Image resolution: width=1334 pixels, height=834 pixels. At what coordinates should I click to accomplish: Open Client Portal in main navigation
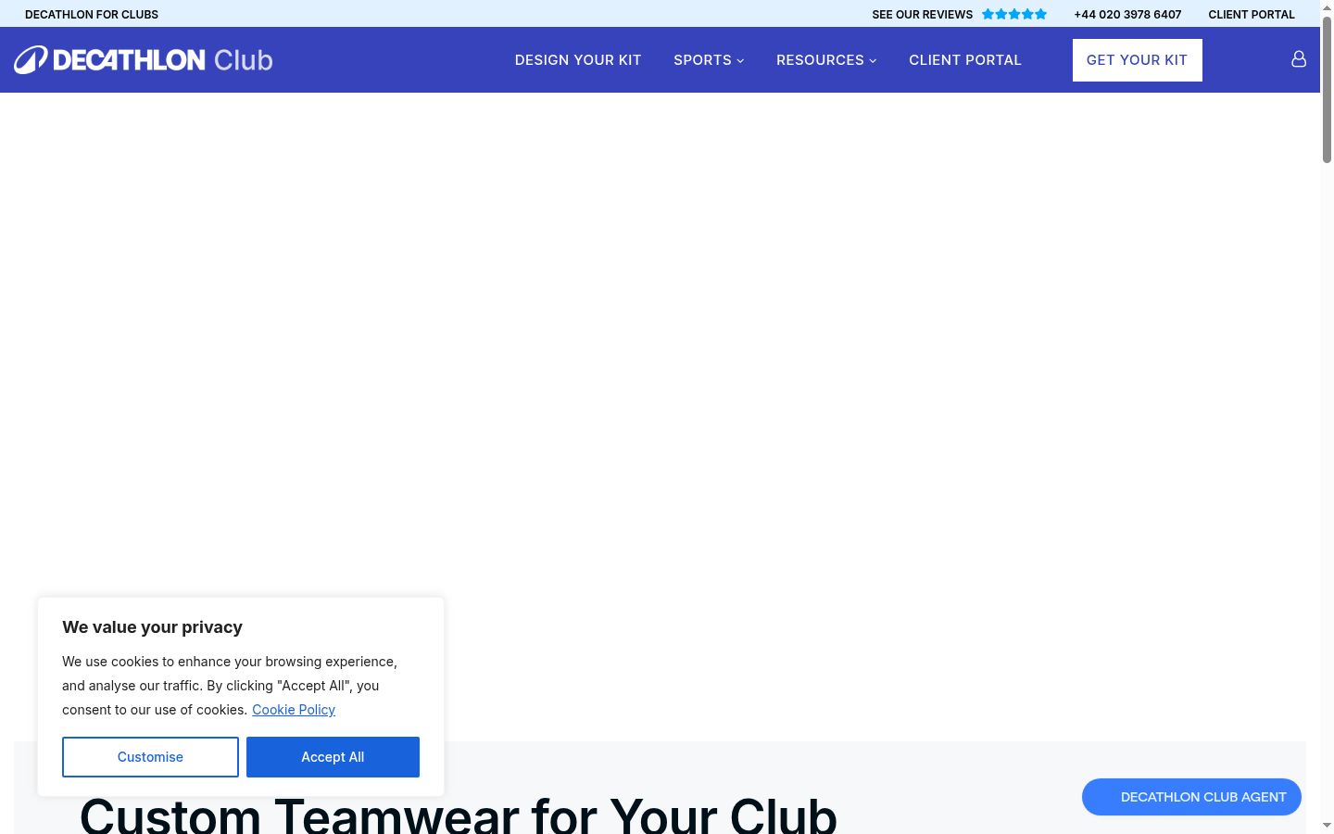[965, 60]
